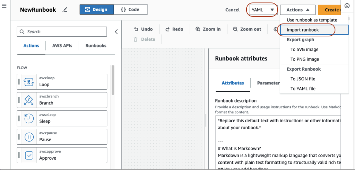Click the Branch action icon

[x=29, y=100]
